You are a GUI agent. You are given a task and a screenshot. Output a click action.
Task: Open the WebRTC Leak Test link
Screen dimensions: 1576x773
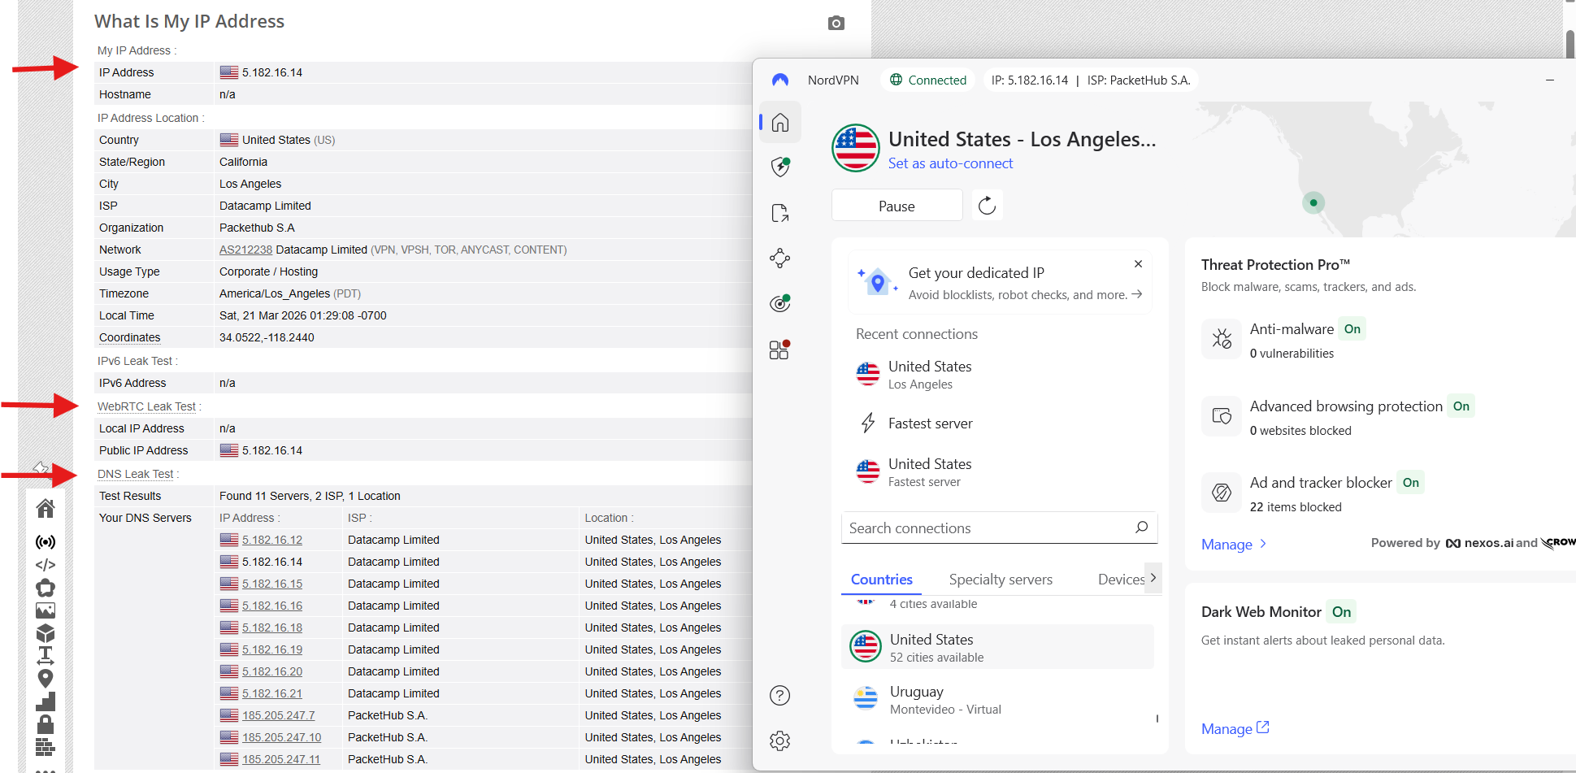[x=146, y=406]
